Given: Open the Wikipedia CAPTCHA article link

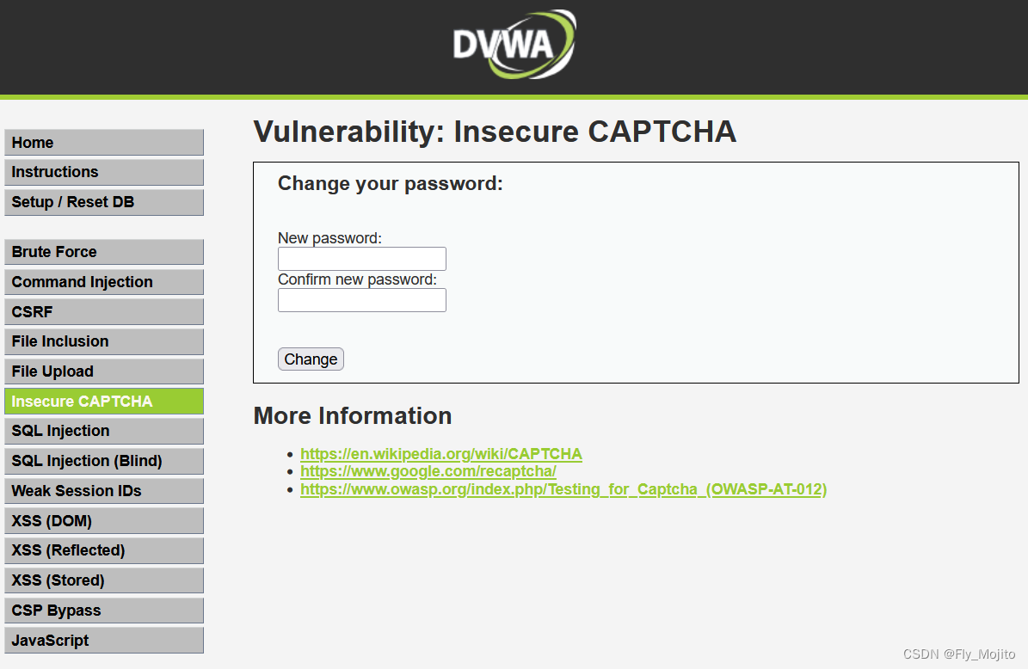Looking at the screenshot, I should click(440, 453).
